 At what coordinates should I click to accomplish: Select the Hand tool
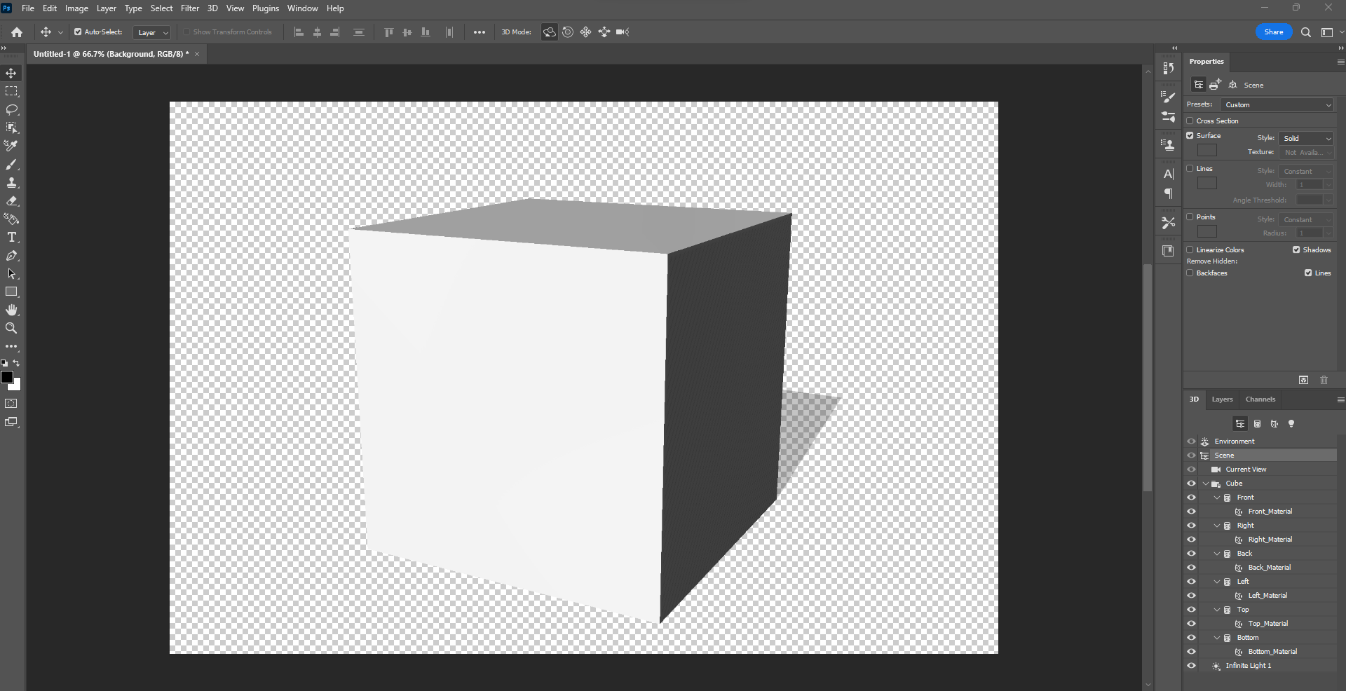(11, 310)
